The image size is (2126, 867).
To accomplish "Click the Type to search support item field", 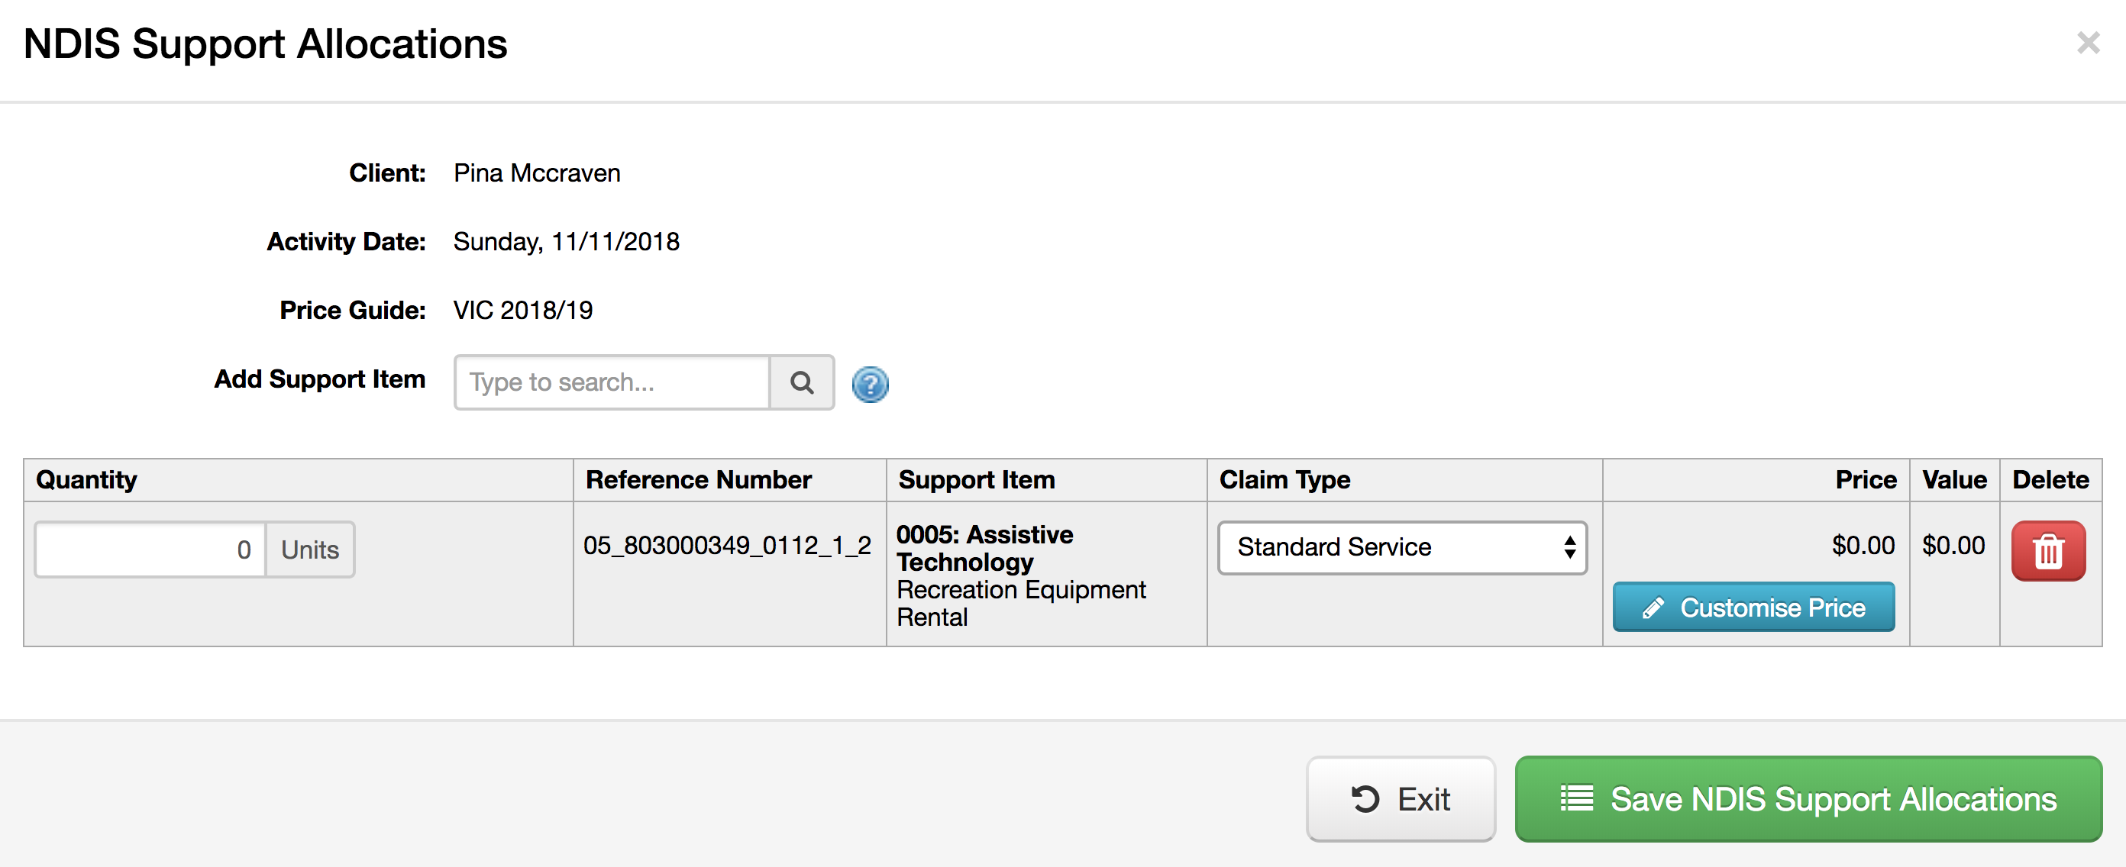I will (x=611, y=382).
